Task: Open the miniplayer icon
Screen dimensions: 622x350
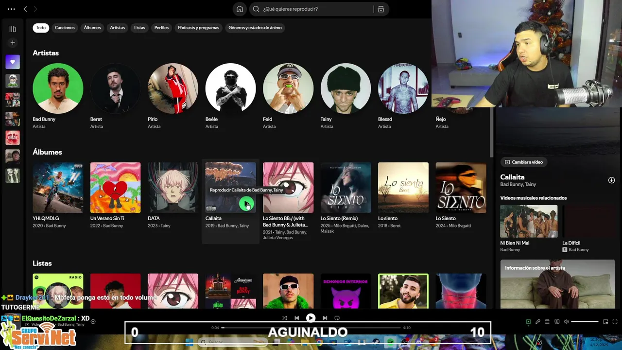Action: point(605,322)
